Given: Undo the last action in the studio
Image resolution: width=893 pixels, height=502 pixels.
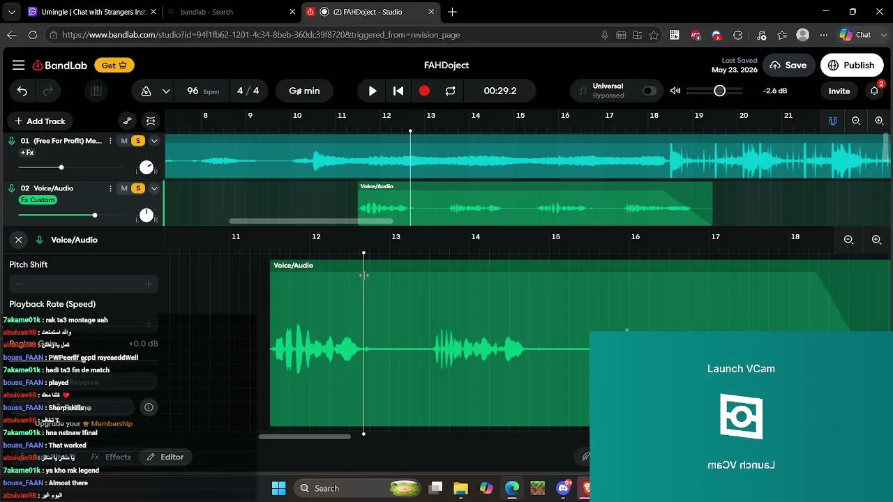Looking at the screenshot, I should [22, 91].
